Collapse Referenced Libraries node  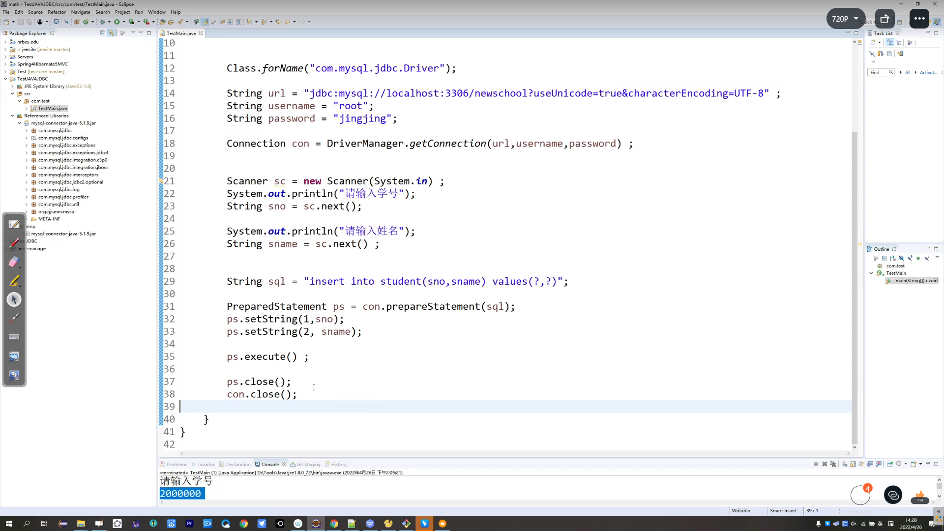coord(12,116)
